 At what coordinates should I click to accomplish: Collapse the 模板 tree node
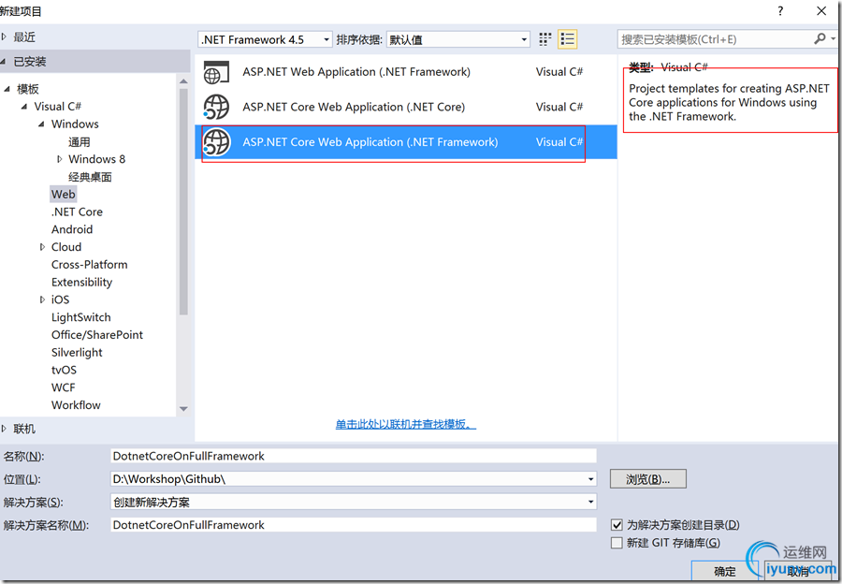7,89
